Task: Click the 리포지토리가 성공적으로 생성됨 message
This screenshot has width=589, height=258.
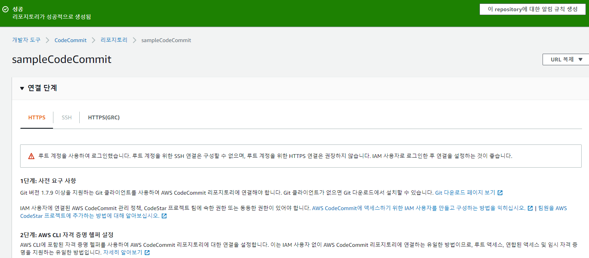Action: [x=52, y=17]
